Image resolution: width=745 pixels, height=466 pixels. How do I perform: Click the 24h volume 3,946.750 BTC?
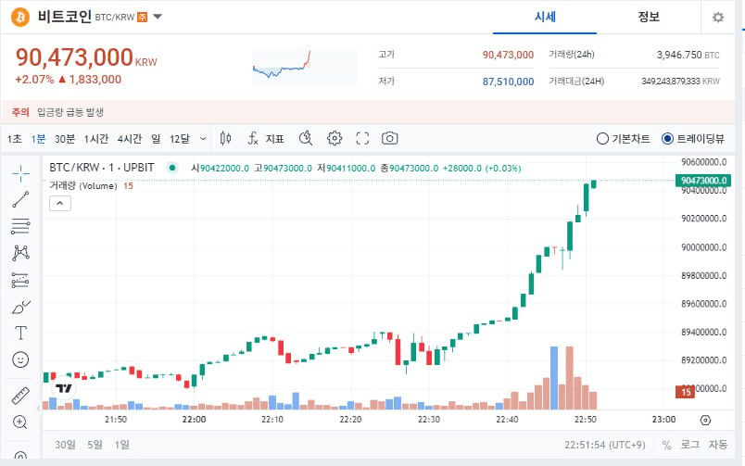688,55
